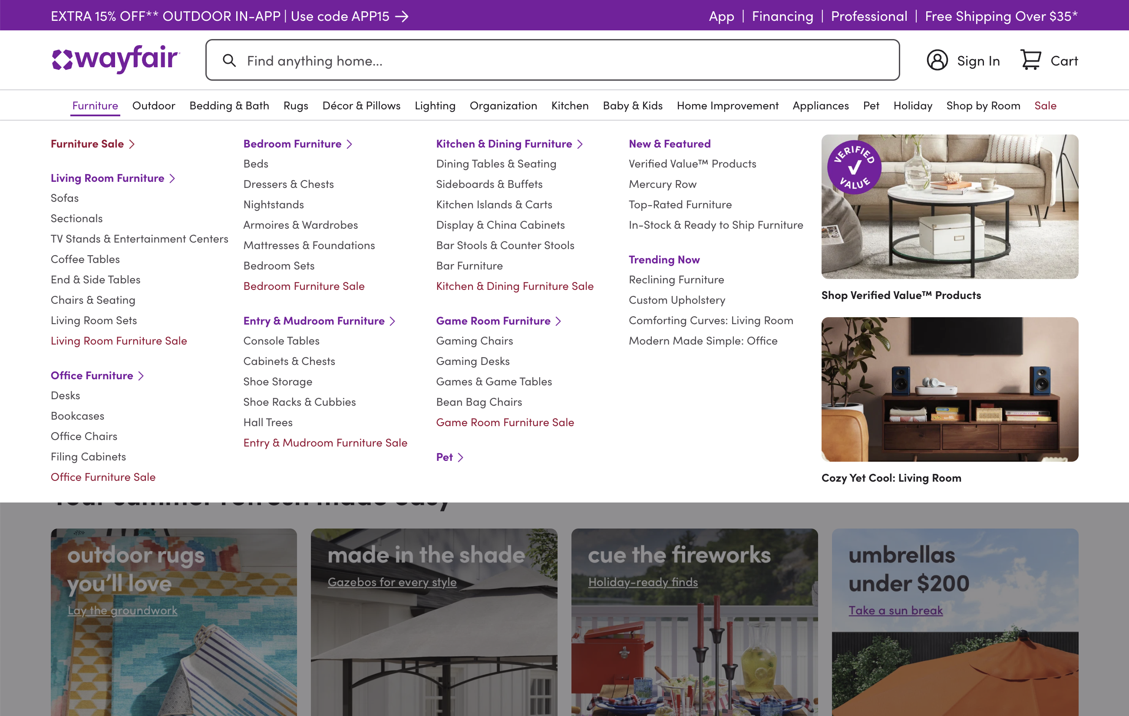1129x716 pixels.
Task: Open the Appliances menu
Action: pyautogui.click(x=820, y=106)
